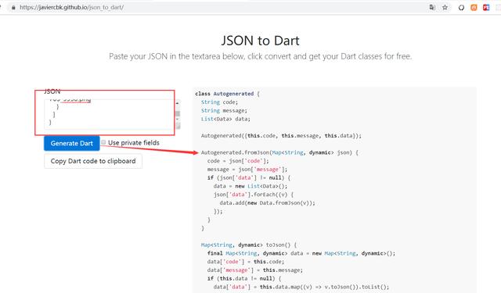The height and width of the screenshot is (293, 501).
Task: Click code line 'data.add(new Data.fromJson(v));'
Action: pyautogui.click(x=268, y=203)
